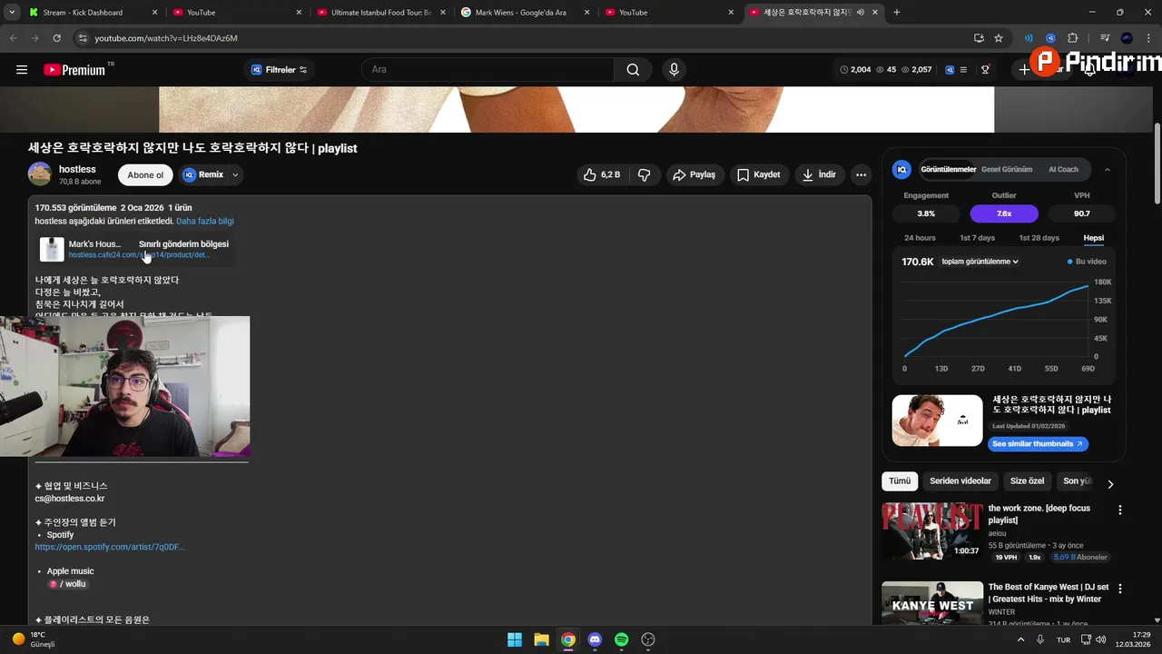This screenshot has width=1162, height=654.
Task: Share video using Paylaş button
Action: 694,174
